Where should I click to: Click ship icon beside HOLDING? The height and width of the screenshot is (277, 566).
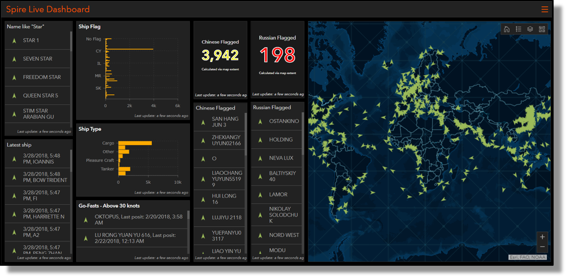pyautogui.click(x=260, y=140)
